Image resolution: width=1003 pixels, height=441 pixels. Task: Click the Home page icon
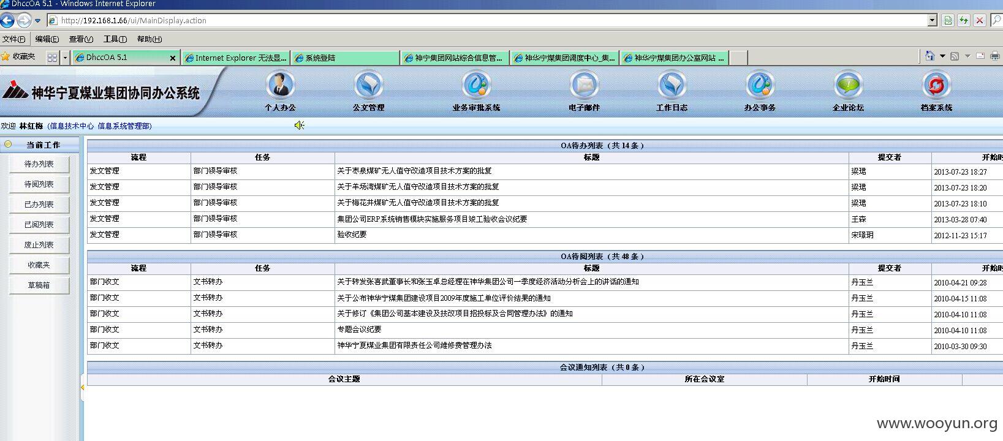pyautogui.click(x=929, y=56)
